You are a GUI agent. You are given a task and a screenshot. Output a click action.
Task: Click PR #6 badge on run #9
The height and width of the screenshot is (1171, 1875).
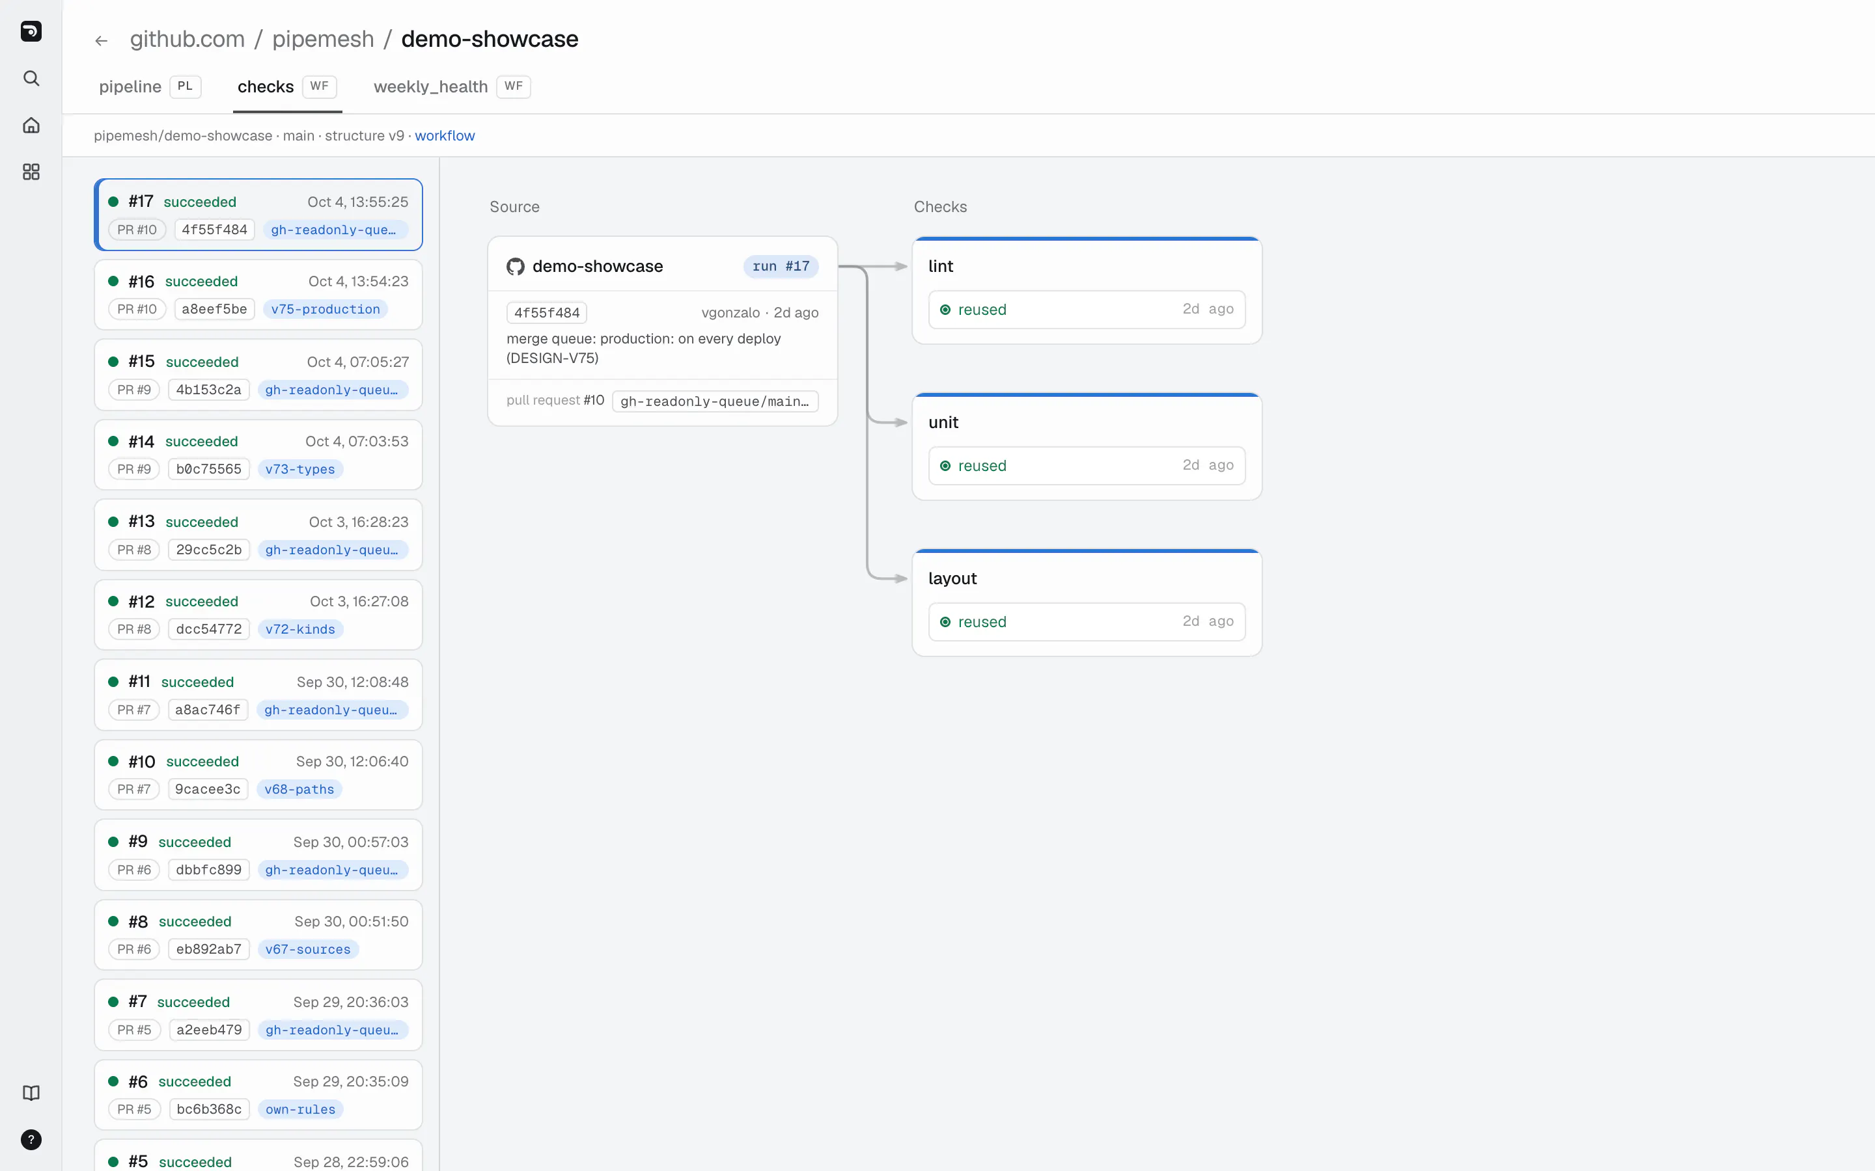(134, 870)
